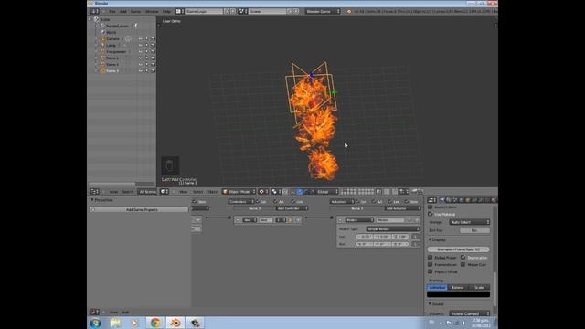
Task: Click the OpenGL render image icon
Action: pos(414,192)
